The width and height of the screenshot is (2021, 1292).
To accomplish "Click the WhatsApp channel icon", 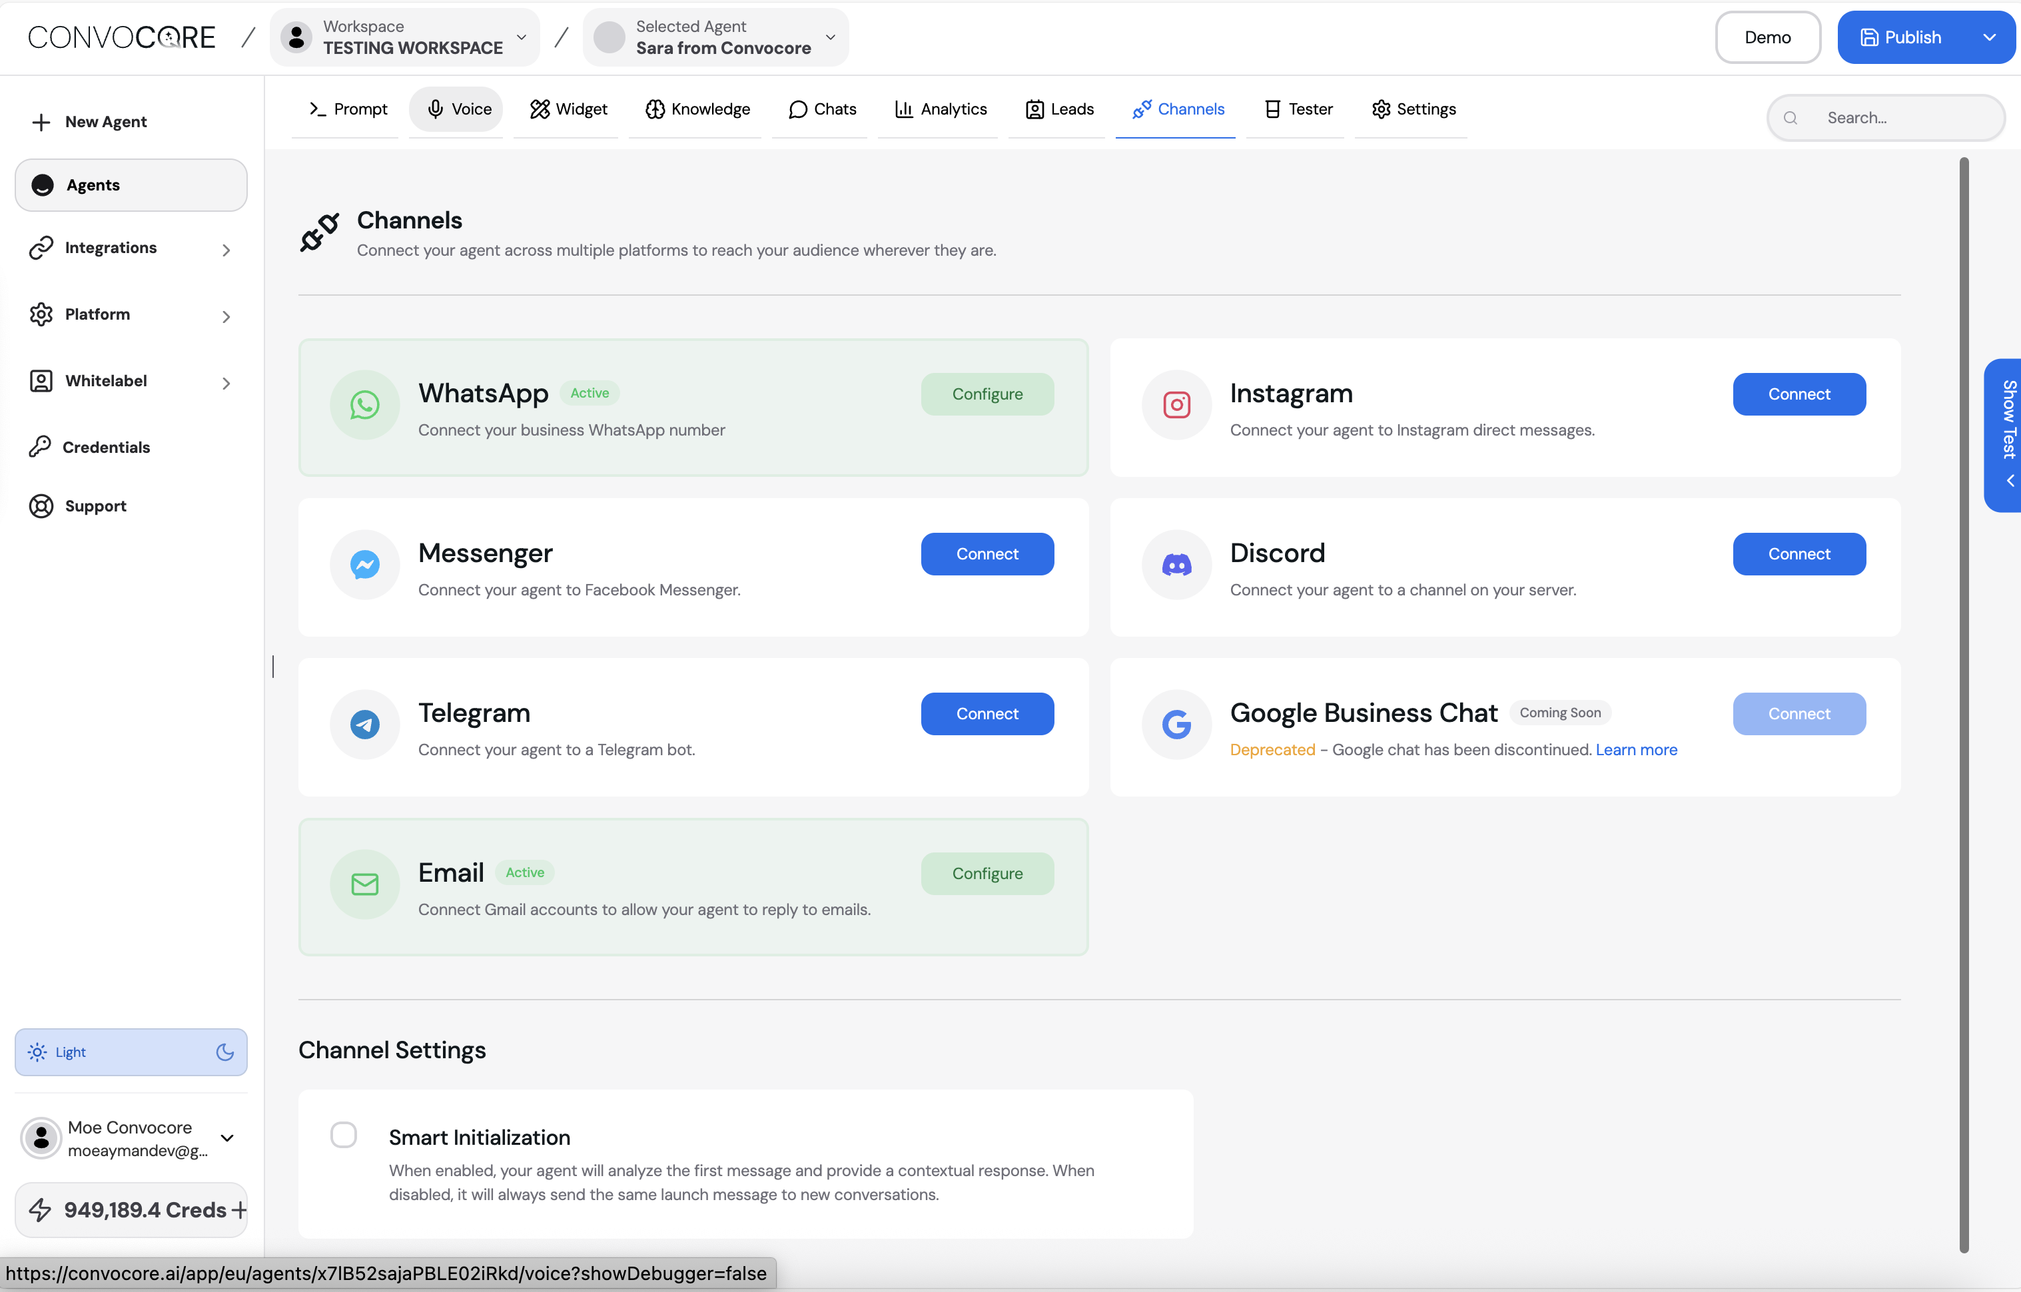I will pyautogui.click(x=364, y=405).
